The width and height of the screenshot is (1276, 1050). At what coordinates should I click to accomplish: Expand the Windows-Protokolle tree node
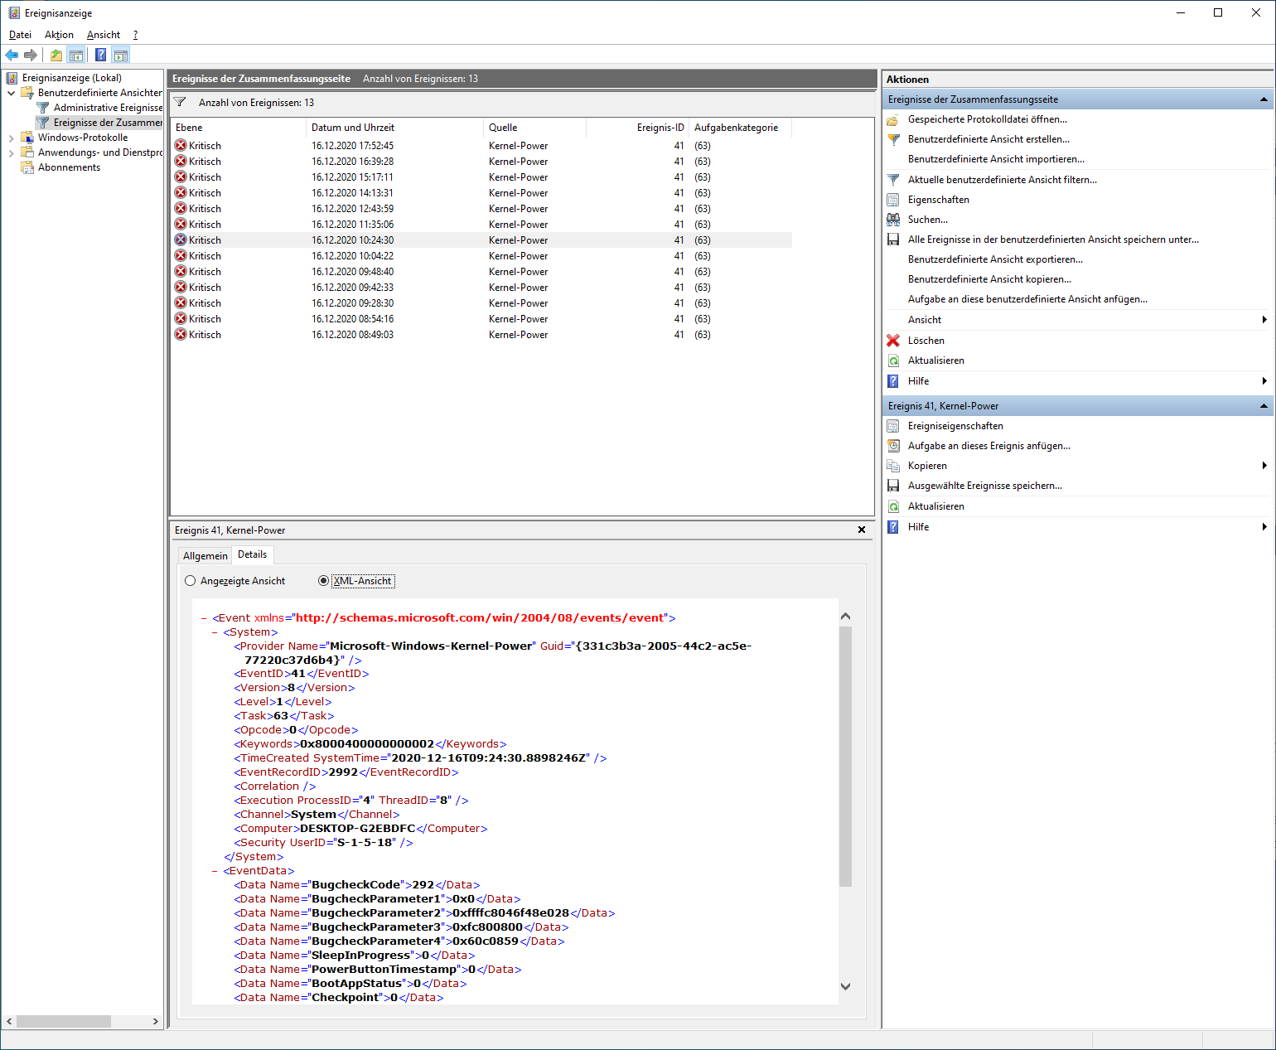coord(11,138)
